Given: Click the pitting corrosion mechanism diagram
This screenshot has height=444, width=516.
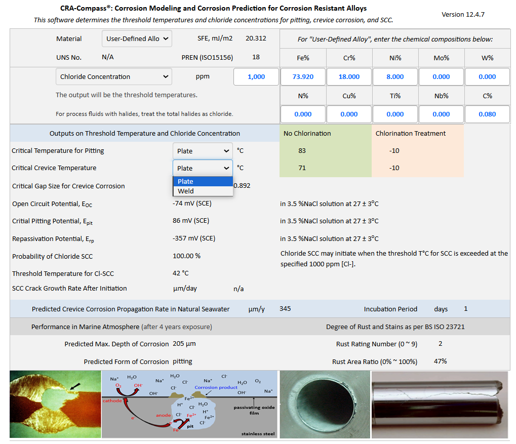Looking at the screenshot, I should [x=189, y=404].
